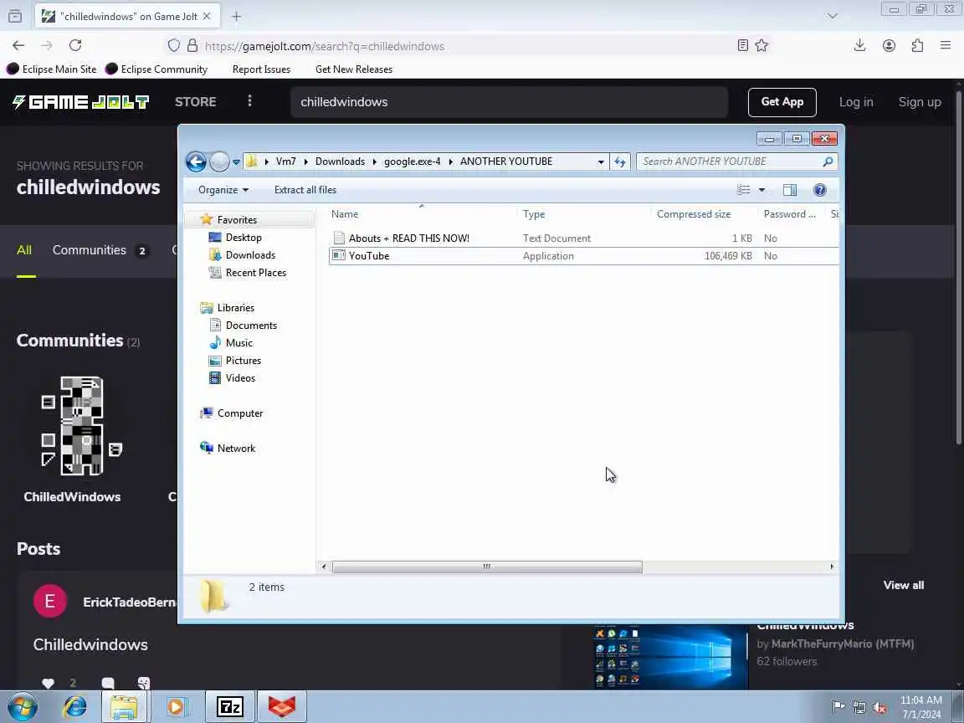Image resolution: width=964 pixels, height=723 pixels.
Task: Select the YouTube application file
Action: [582, 256]
